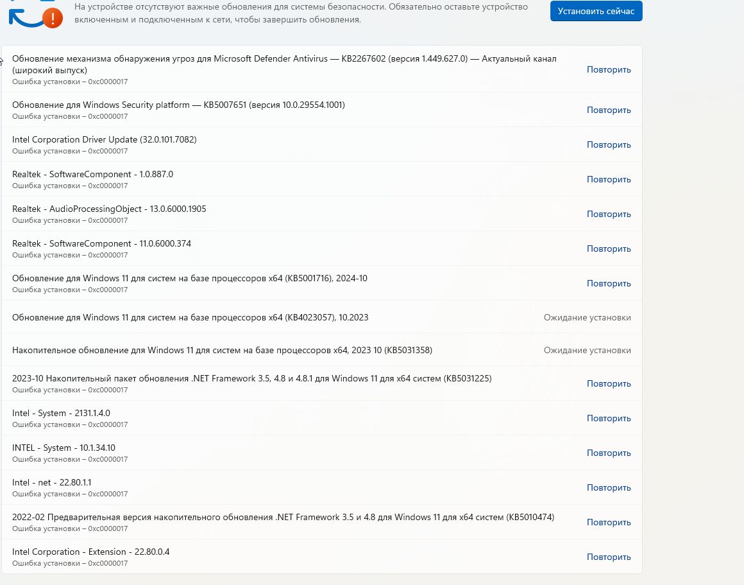Retry INTEL - System - 10.1.34.10 install
The height and width of the screenshot is (585, 744).
pyautogui.click(x=608, y=453)
